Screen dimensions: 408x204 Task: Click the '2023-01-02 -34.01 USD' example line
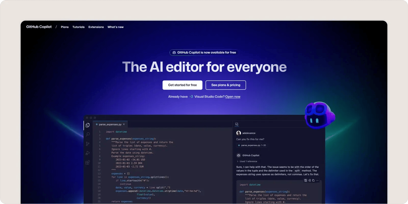point(130,160)
